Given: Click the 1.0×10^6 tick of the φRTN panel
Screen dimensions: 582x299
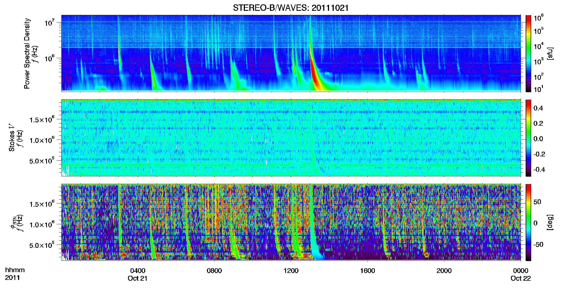Looking at the screenshot, I should (x=42, y=225).
